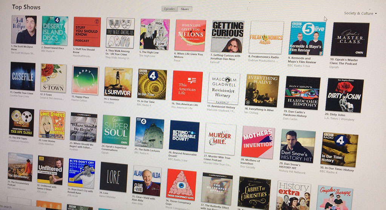
Task: Open Boys Don't Cry artwork
Action: 81,173
